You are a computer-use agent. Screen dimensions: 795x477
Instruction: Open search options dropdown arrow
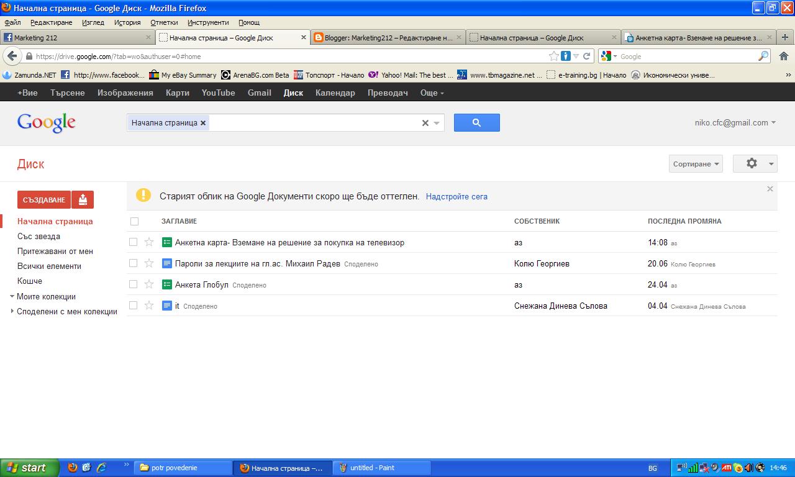click(x=437, y=123)
